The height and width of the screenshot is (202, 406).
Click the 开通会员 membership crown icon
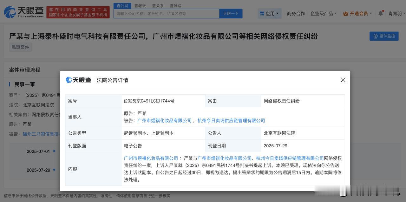[346, 14]
